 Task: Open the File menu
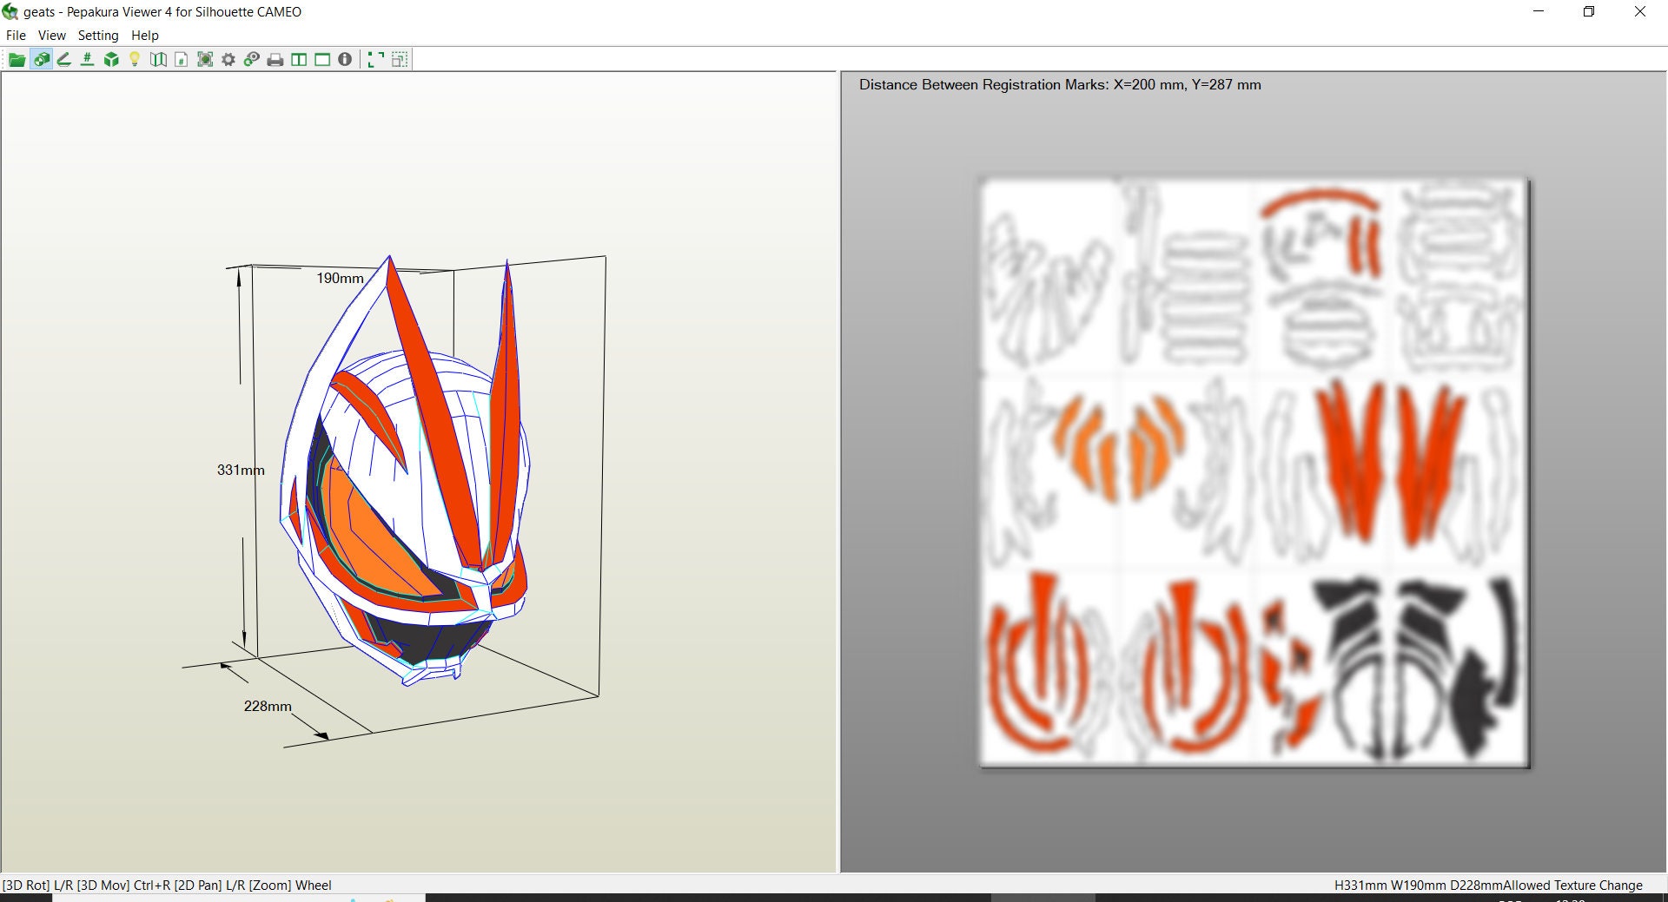point(16,36)
